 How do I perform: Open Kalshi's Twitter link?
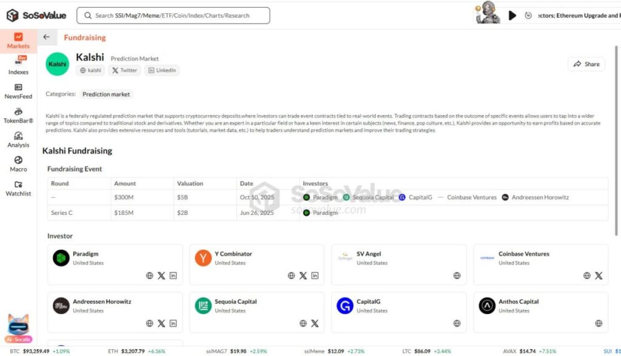click(124, 70)
